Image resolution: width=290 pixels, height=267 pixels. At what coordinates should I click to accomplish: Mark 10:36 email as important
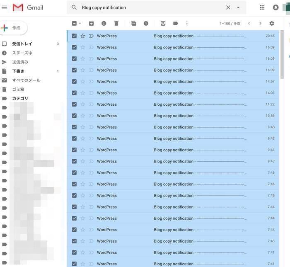91,116
